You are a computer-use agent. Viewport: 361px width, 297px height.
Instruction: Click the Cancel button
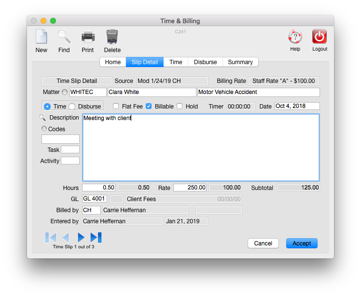tap(263, 243)
